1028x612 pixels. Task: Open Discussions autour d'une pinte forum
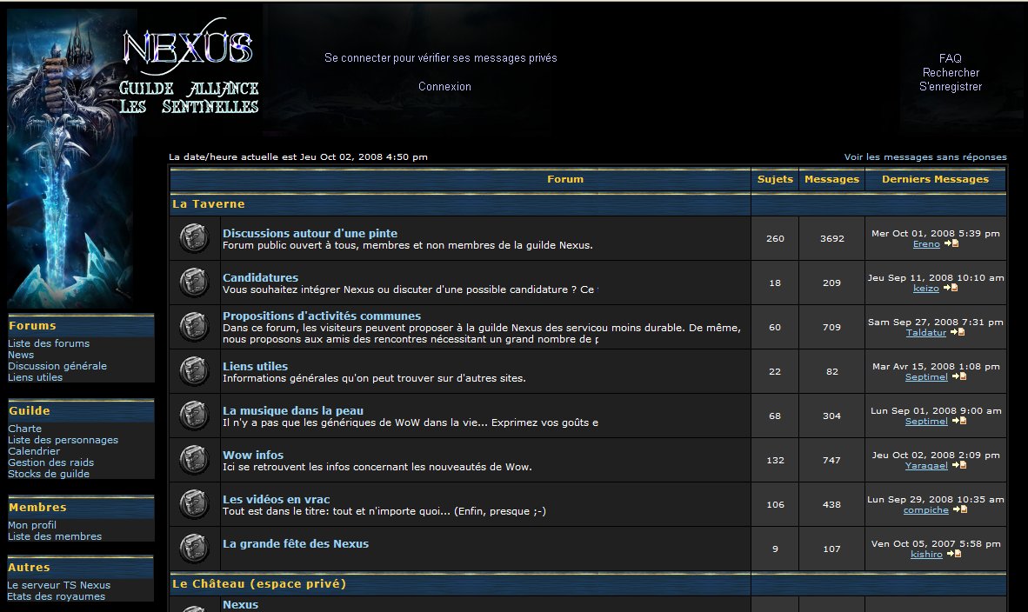pos(310,233)
